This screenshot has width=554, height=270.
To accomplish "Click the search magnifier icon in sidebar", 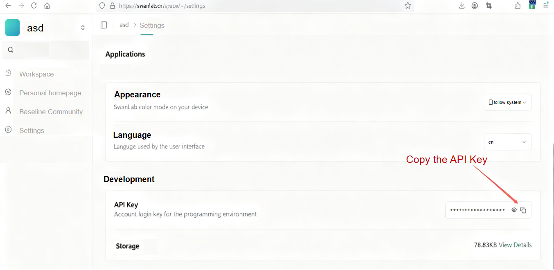I will coord(11,50).
